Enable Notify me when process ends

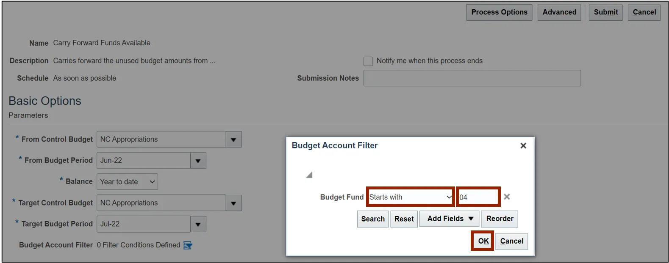pyautogui.click(x=368, y=61)
